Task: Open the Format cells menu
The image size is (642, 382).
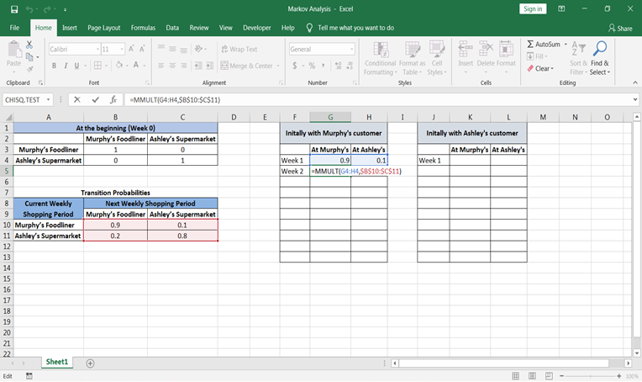Action: (506, 57)
